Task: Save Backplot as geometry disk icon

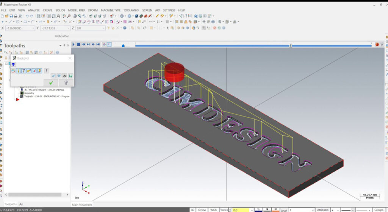Action: point(70,76)
